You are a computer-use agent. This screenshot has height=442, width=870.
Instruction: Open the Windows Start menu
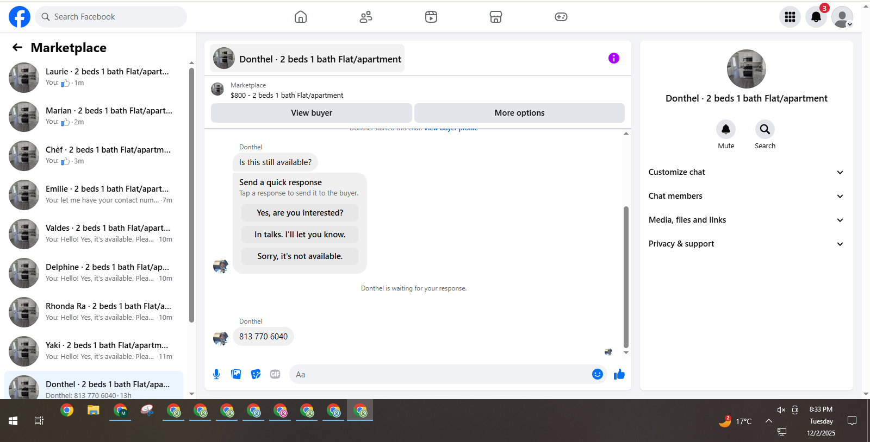(x=13, y=421)
